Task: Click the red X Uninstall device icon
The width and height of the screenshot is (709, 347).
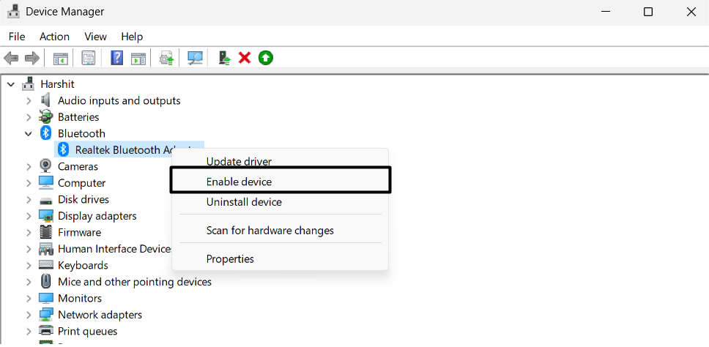Action: tap(245, 58)
